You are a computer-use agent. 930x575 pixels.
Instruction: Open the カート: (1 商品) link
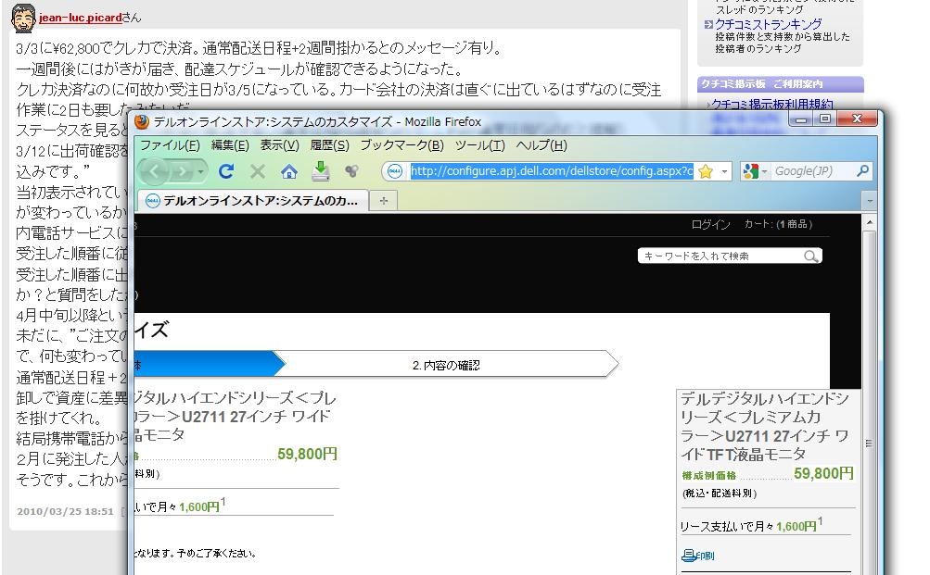click(778, 224)
